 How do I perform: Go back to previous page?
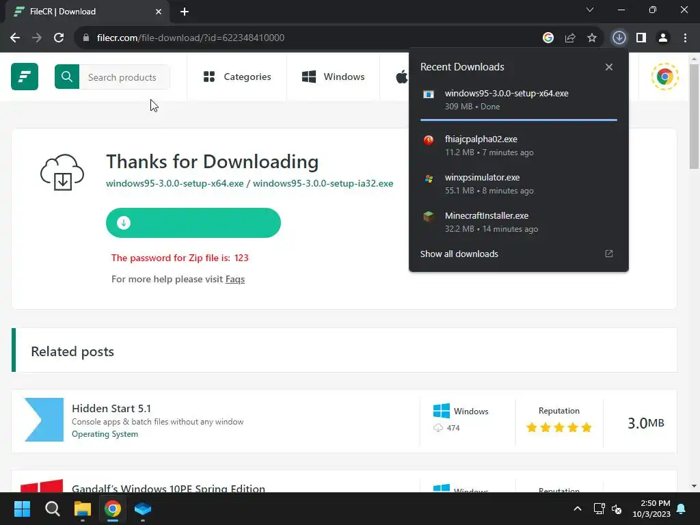[15, 38]
